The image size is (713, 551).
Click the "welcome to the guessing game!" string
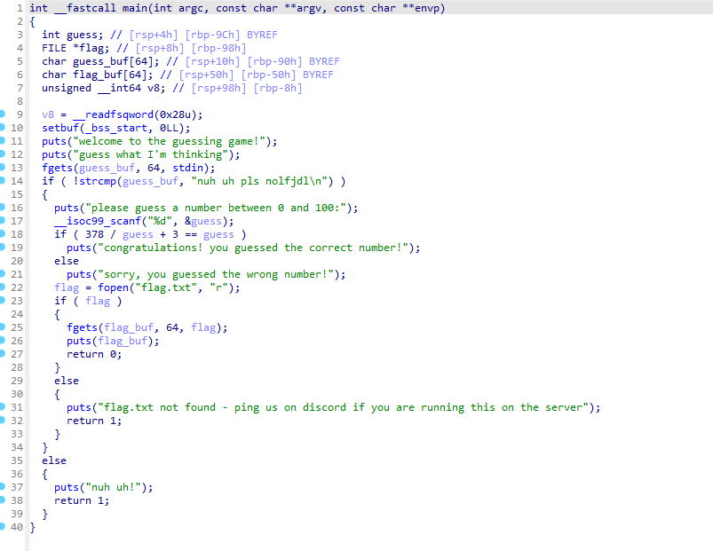tap(169, 141)
